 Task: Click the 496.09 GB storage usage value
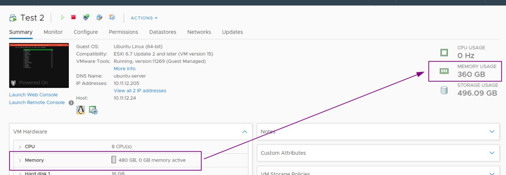pos(477,93)
